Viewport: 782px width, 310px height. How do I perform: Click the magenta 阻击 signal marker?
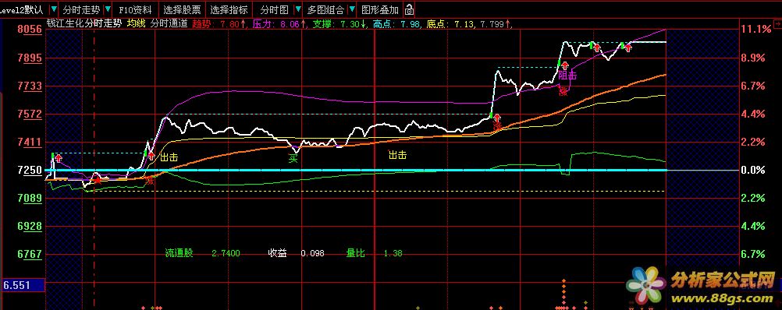567,76
